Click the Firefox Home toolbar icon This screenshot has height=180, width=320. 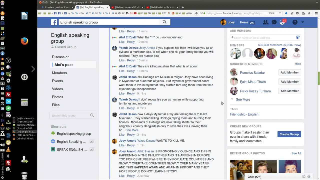point(309,13)
